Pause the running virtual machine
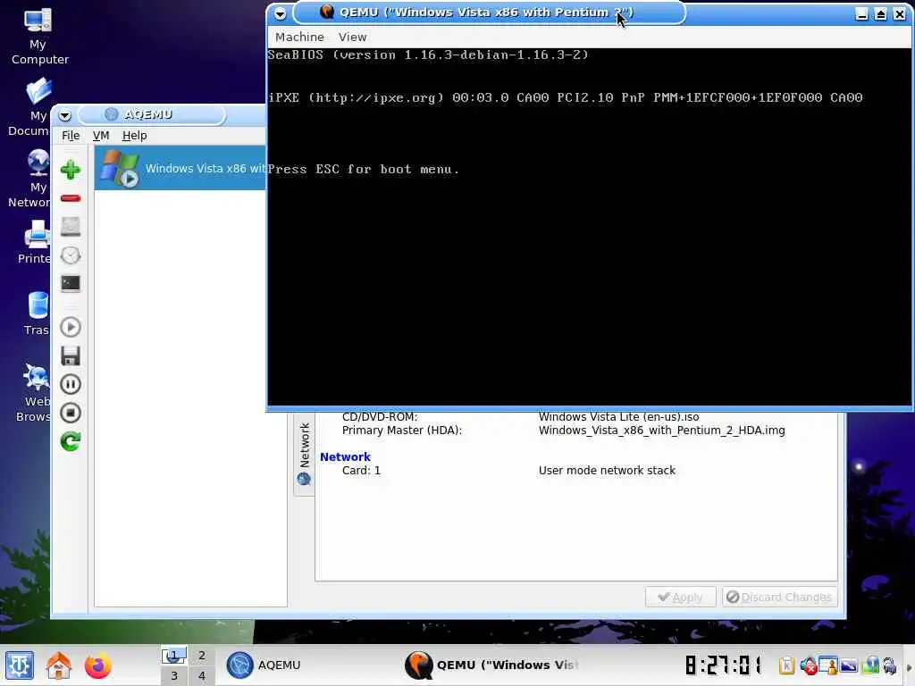This screenshot has height=686, width=915. (71, 384)
